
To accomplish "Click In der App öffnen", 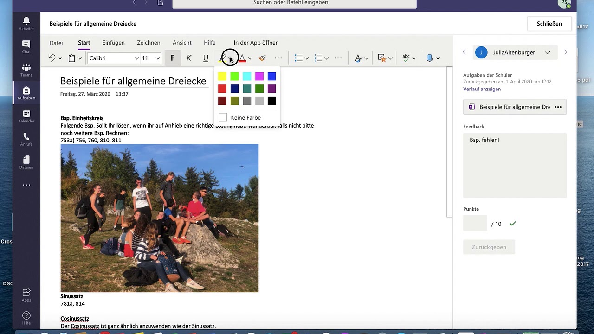I will pos(256,43).
